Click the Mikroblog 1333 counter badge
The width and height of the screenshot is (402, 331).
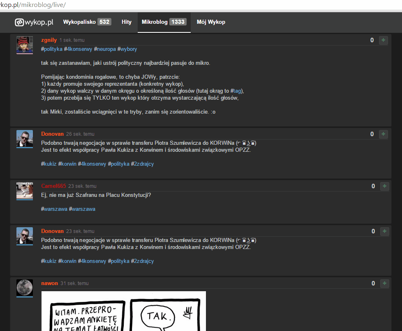click(x=178, y=22)
